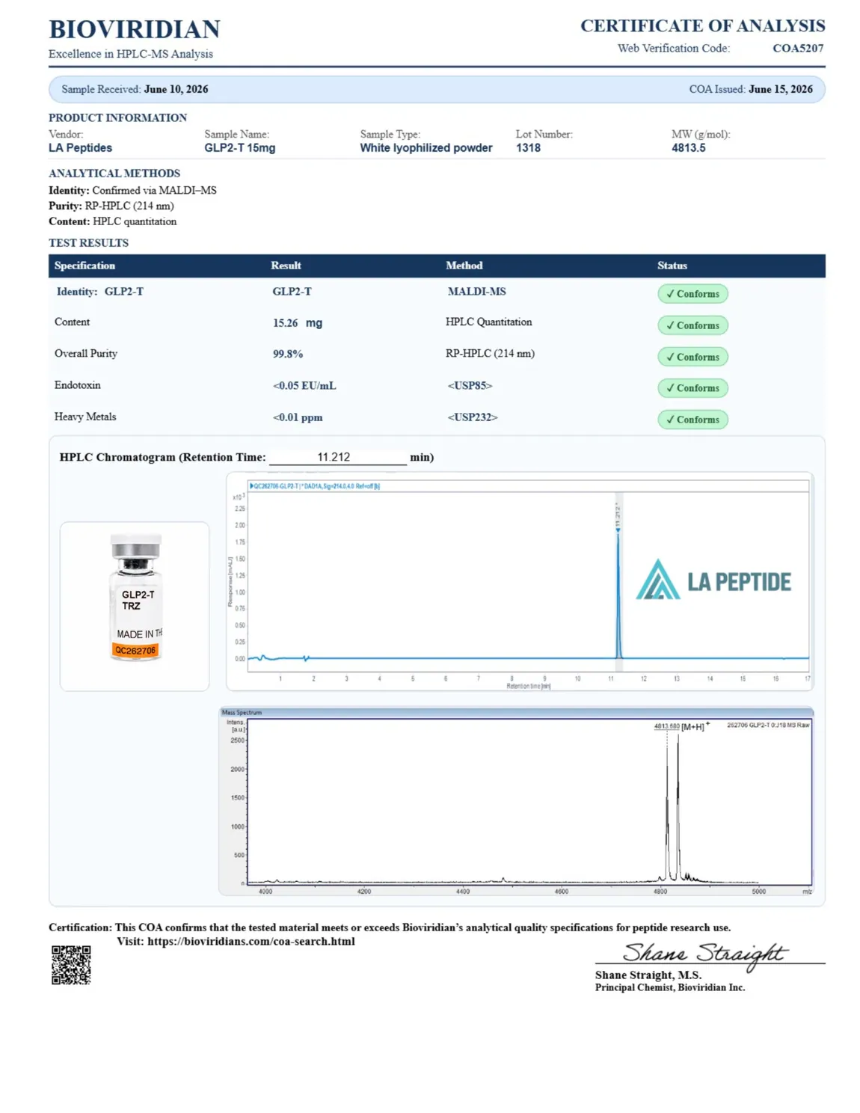Viewport: 860px width, 1113px height.
Task: Click the CERTIFICATE OF ANALYSIS title
Action: pos(702,25)
